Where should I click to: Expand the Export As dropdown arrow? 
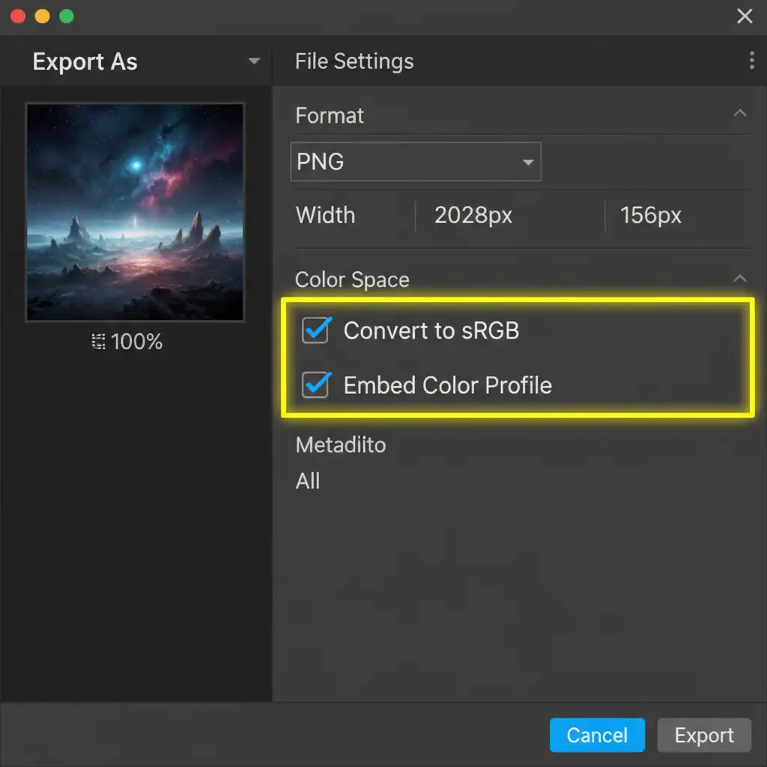tap(254, 61)
